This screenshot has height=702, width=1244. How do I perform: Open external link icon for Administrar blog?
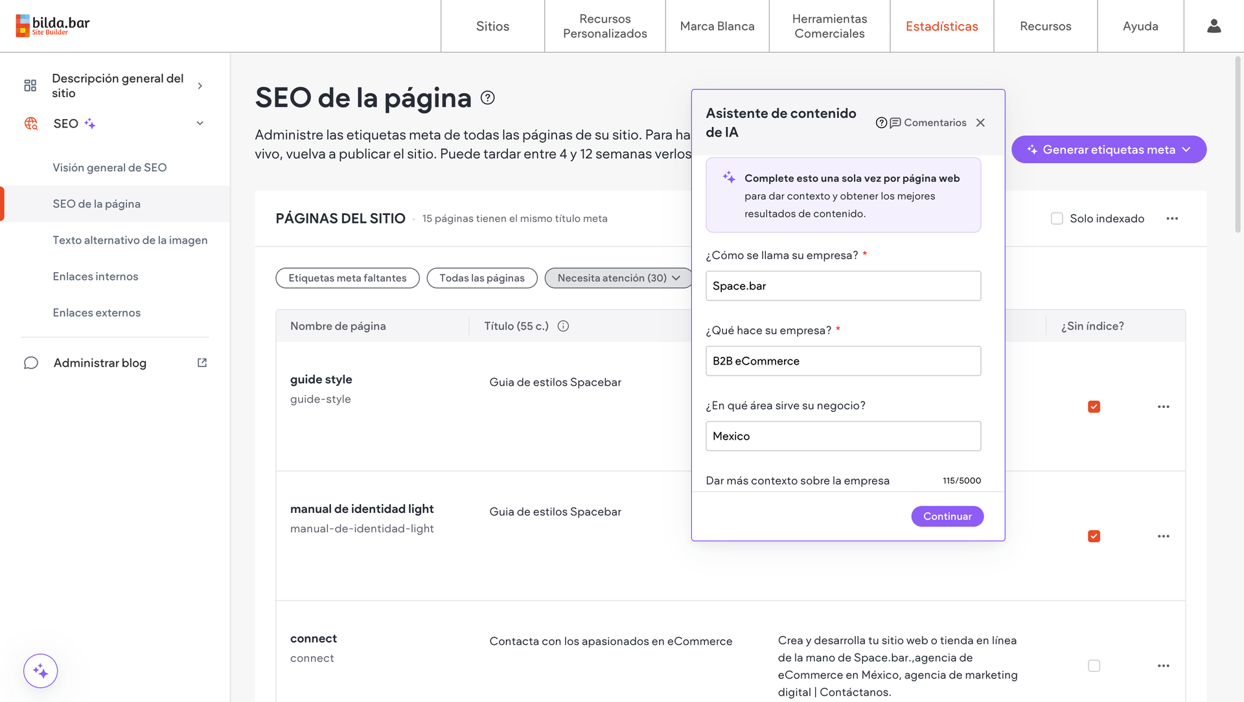[202, 363]
